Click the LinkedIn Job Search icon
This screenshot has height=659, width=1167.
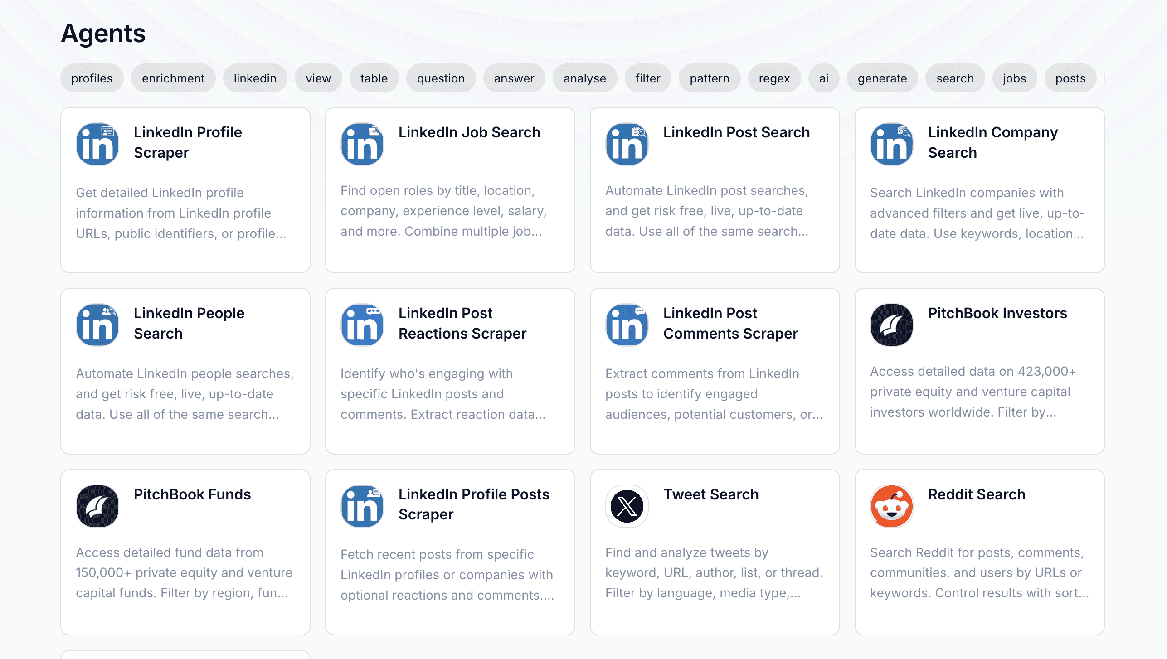362,144
